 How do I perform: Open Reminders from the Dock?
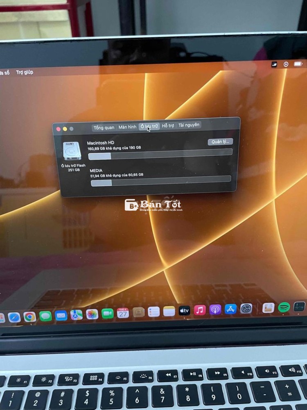click(x=154, y=312)
